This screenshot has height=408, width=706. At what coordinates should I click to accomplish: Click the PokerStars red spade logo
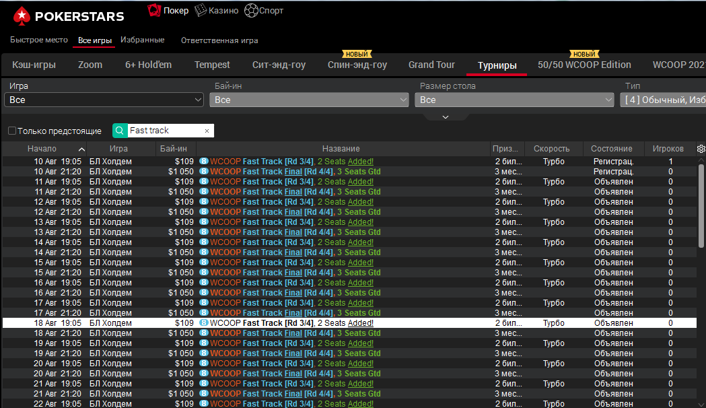click(22, 16)
